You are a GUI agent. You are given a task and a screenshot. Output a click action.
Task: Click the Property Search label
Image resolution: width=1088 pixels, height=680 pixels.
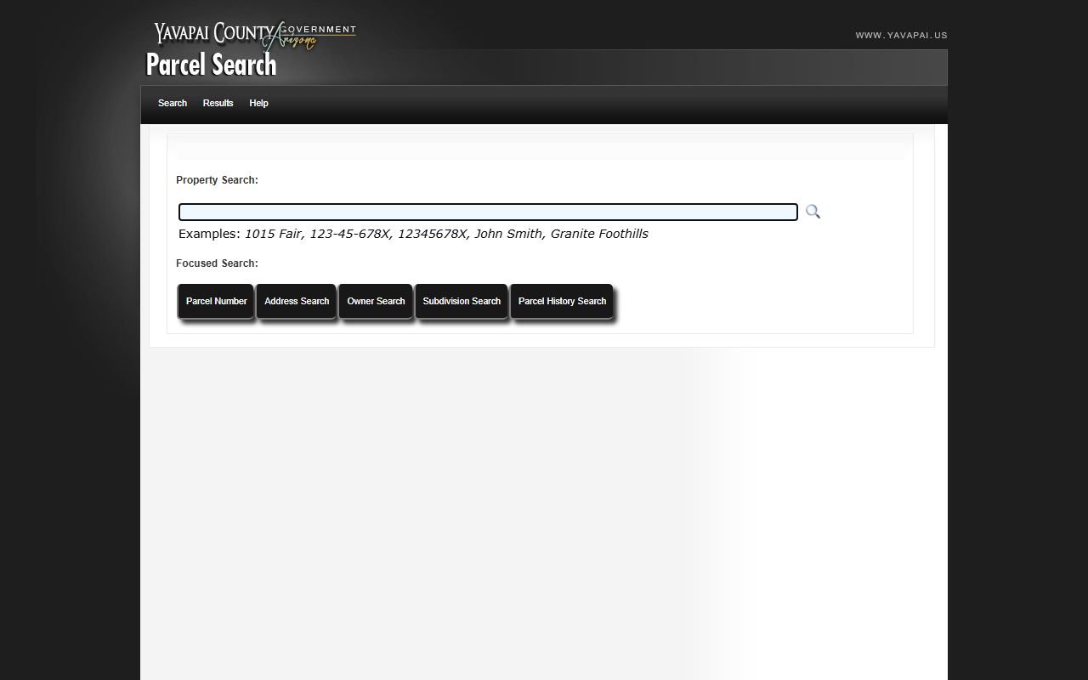click(x=217, y=180)
